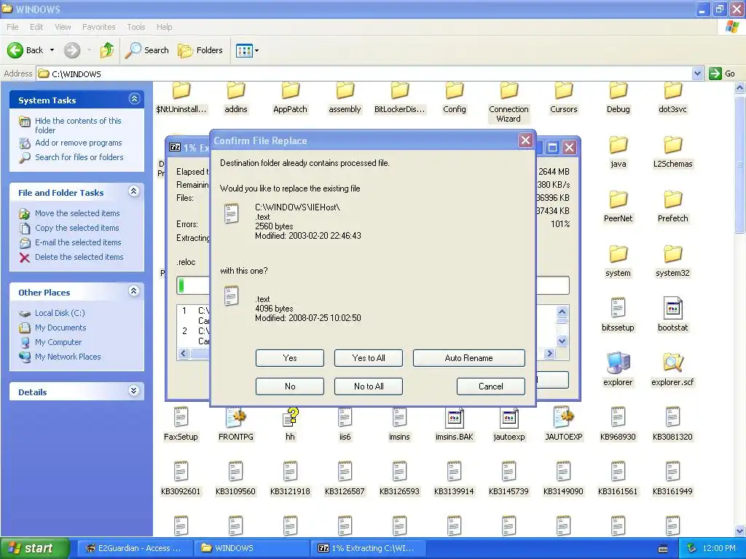Select the bootstat file
Image resolution: width=746 pixels, height=559 pixels.
(x=672, y=315)
